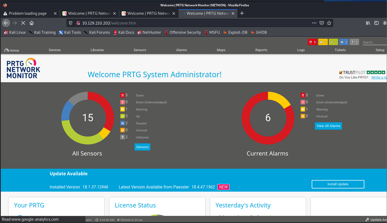
Task: Switch to the Problem loading page tab
Action: (x=28, y=13)
